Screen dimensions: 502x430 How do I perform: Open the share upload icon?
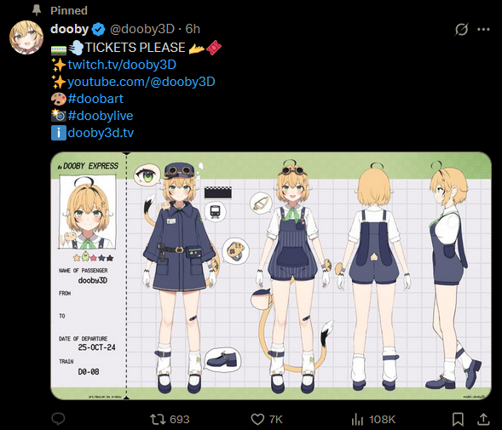tap(484, 419)
